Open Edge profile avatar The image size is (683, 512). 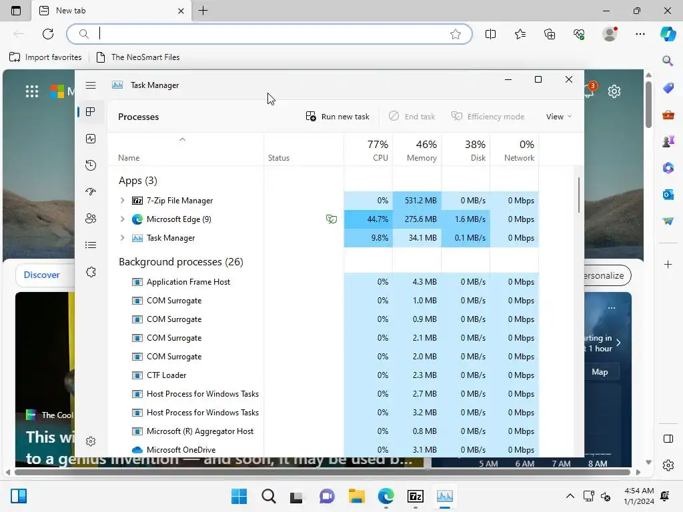610,34
